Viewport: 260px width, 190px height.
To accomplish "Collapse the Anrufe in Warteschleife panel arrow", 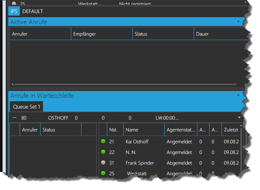I will (238, 95).
